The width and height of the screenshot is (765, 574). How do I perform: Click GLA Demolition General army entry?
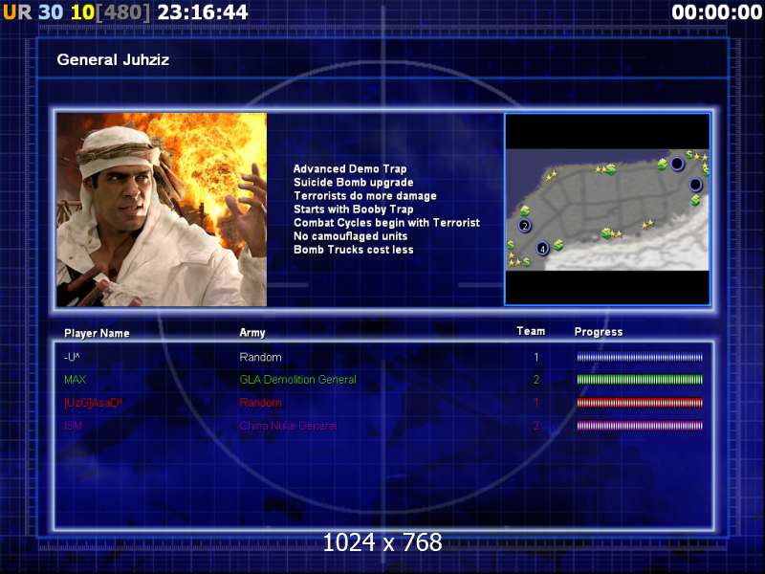click(298, 380)
